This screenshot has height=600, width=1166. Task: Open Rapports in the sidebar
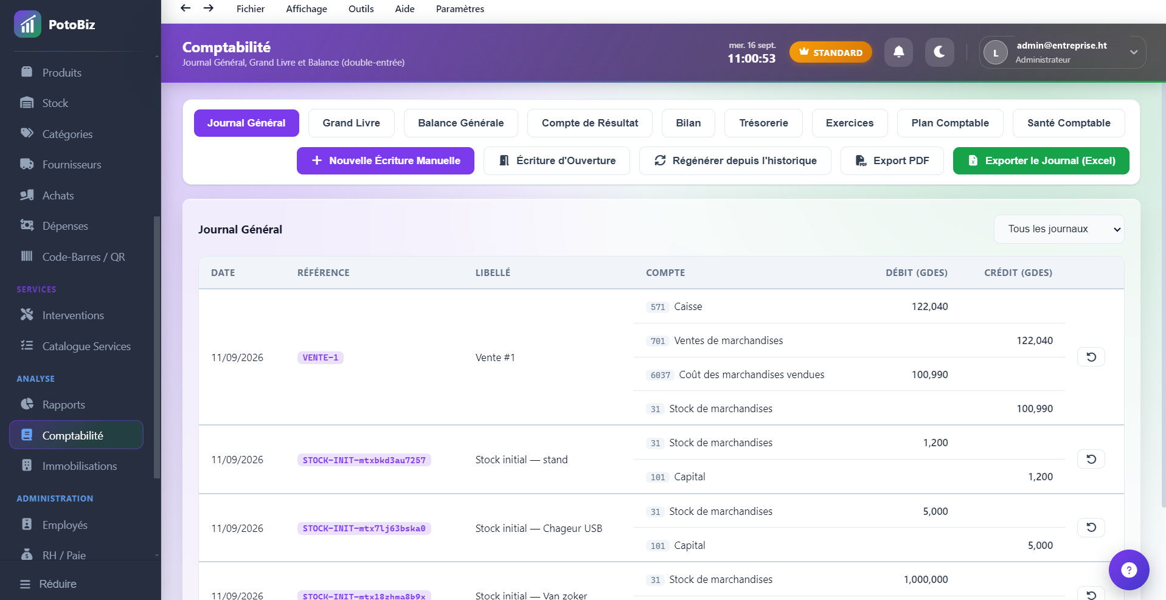tap(76, 404)
